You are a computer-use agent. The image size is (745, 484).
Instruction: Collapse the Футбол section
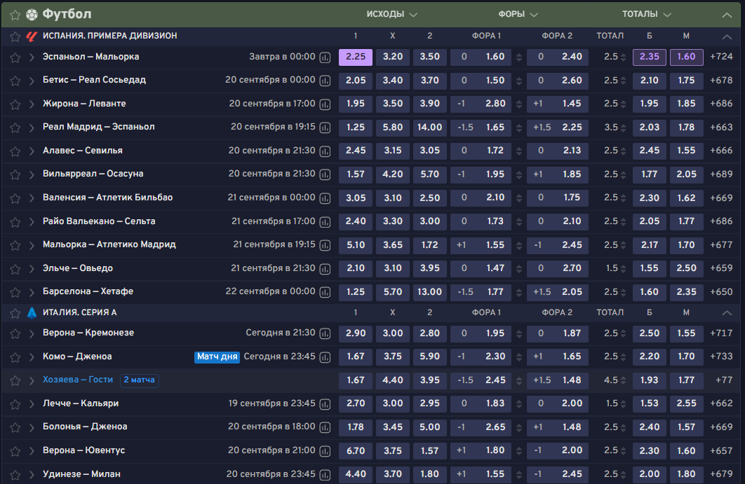727,15
